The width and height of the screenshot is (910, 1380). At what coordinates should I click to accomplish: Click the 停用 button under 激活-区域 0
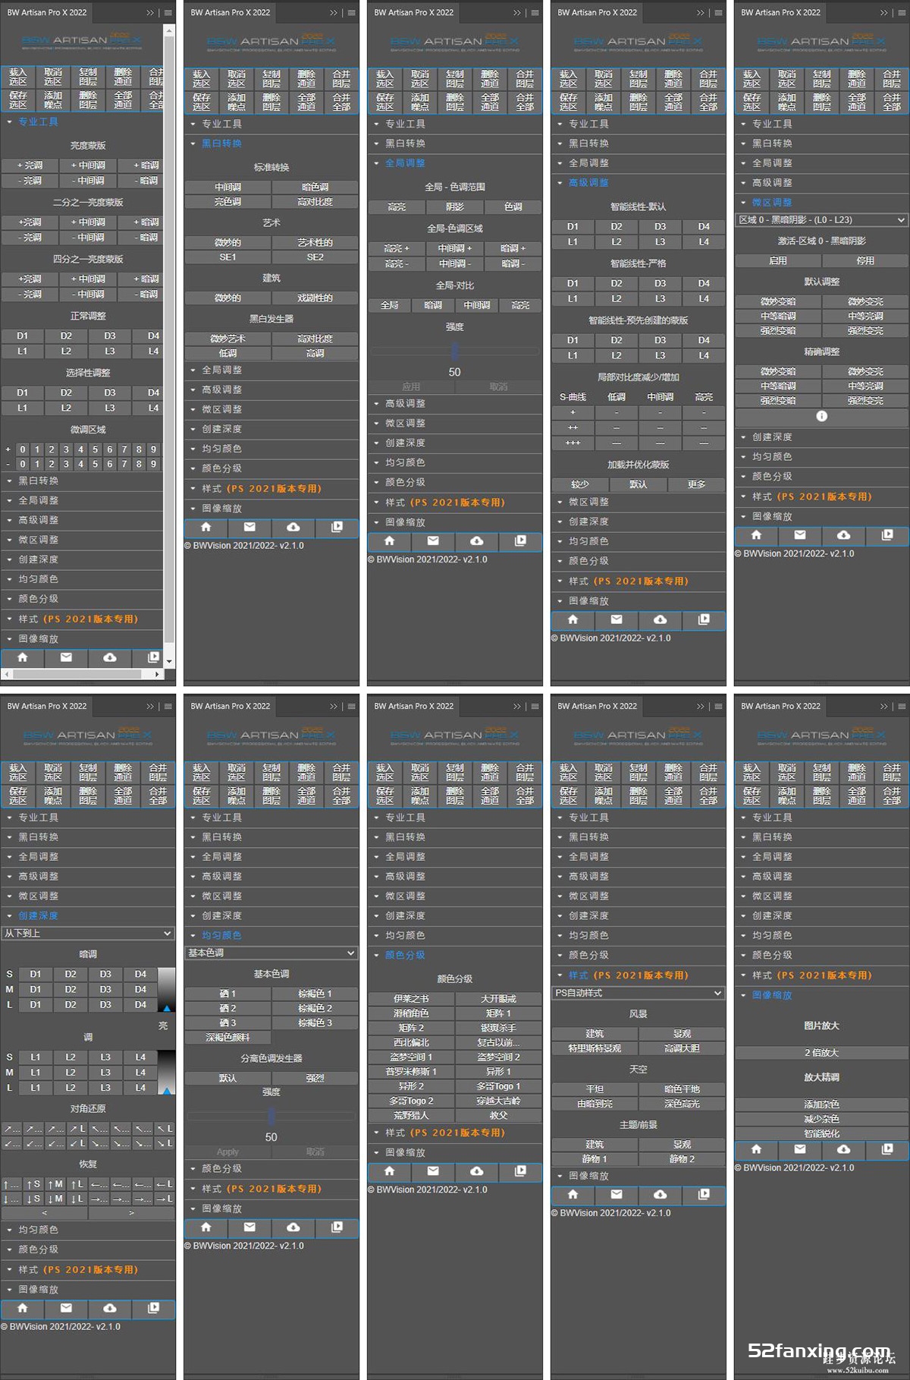click(865, 260)
